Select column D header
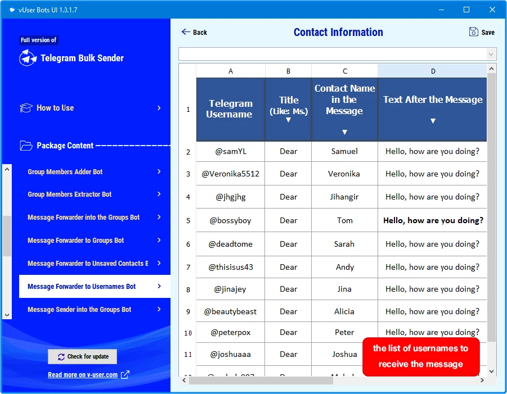 tap(432, 71)
